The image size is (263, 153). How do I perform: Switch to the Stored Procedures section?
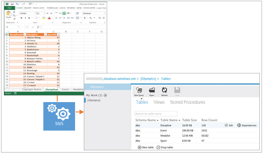click(187, 102)
